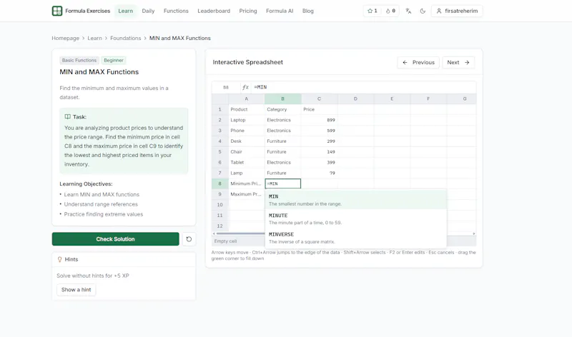Screen dimensions: 572x337
Task: Select column B header
Action: click(x=282, y=99)
